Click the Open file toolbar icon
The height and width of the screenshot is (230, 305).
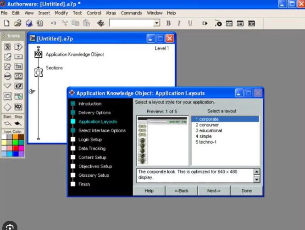[18, 23]
